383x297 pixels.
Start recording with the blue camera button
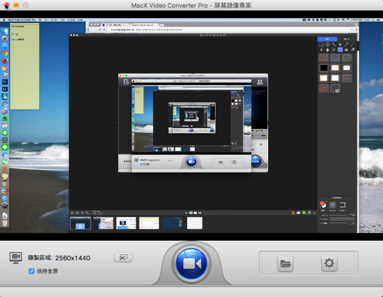(190, 264)
